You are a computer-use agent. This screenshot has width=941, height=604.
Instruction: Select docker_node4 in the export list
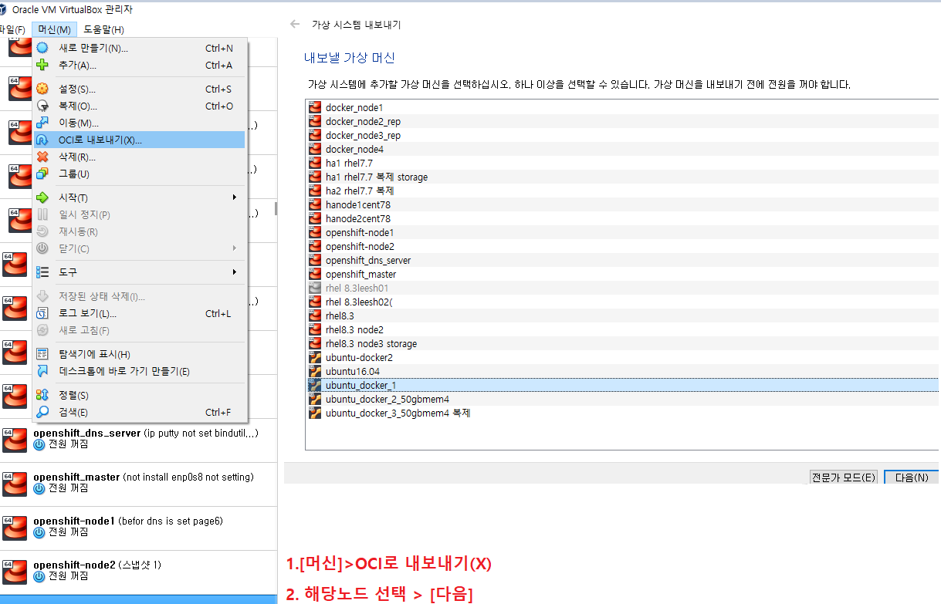623,149
